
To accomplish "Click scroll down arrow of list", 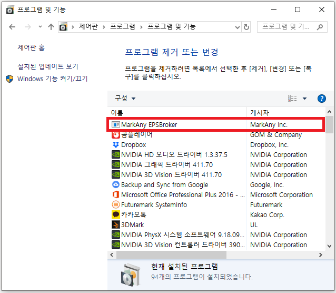I will (x=329, y=246).
